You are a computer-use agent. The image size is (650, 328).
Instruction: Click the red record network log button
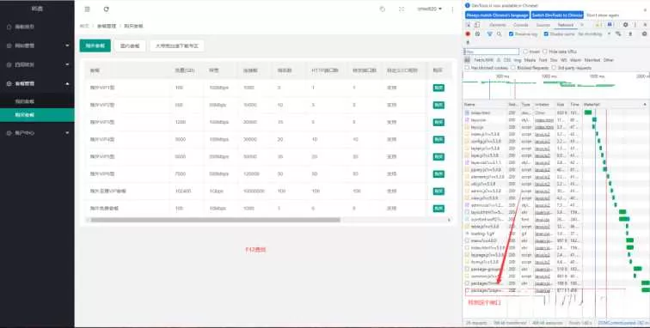pos(468,34)
